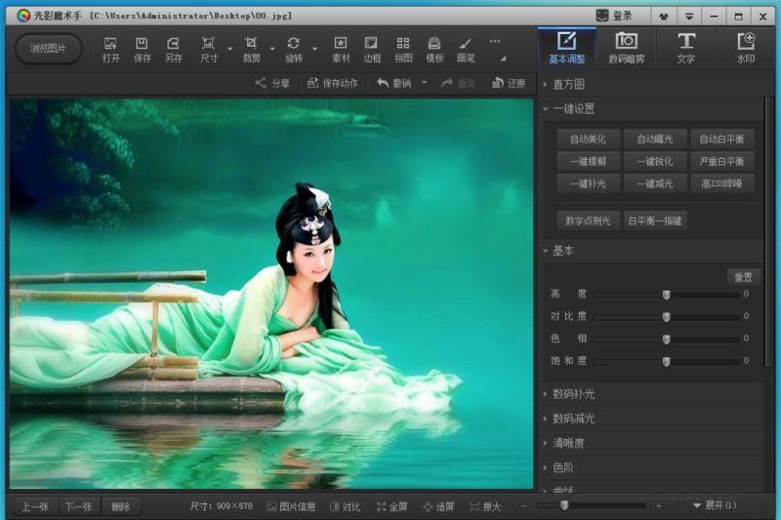
Task: Open the 展开(1) dropdown at bottom right
Action: [715, 505]
